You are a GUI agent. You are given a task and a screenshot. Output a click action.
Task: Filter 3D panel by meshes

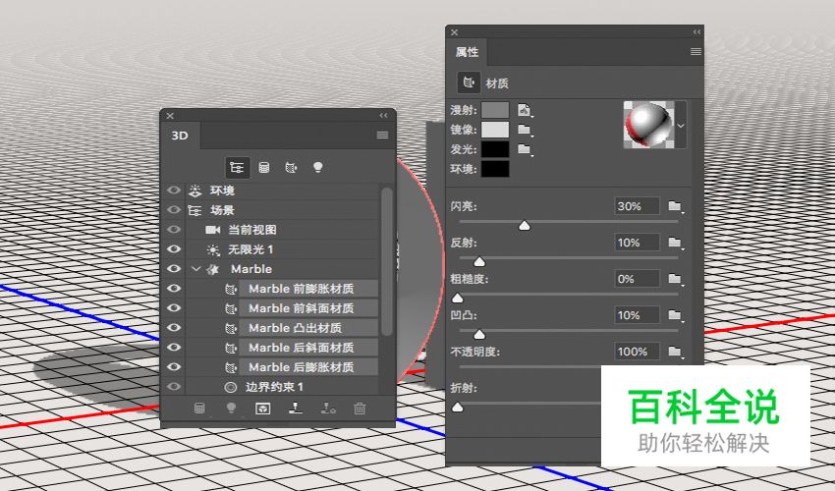tap(263, 168)
